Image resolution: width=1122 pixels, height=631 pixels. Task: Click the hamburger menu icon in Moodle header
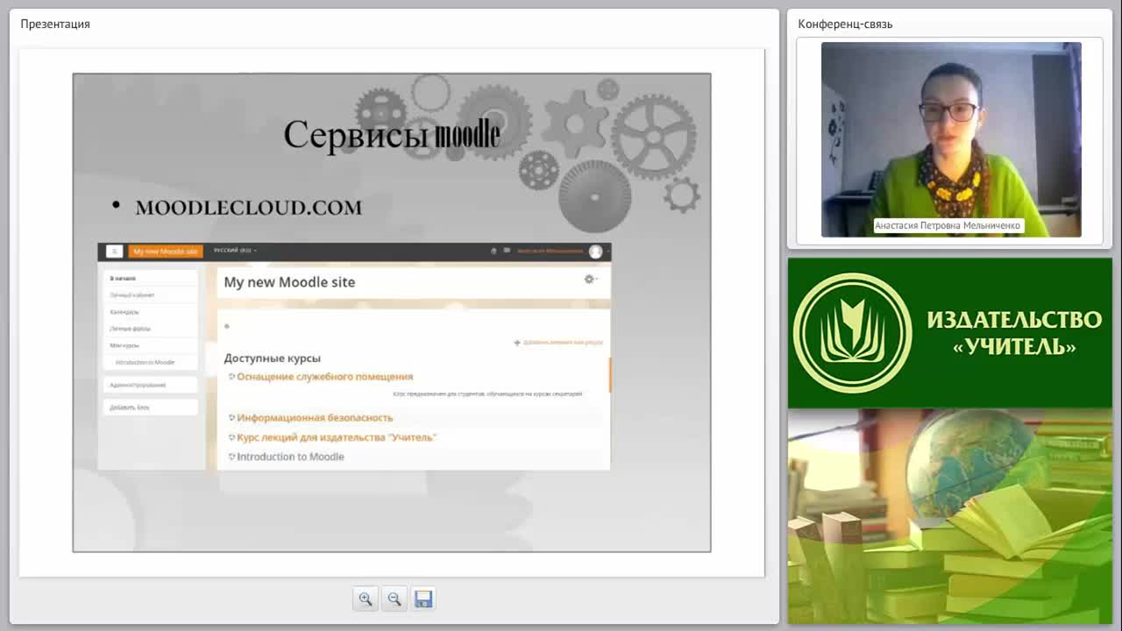[x=114, y=252]
